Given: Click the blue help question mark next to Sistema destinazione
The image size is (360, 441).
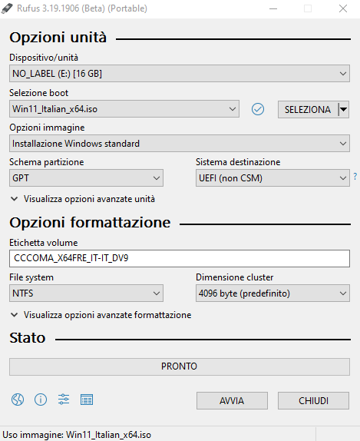Looking at the screenshot, I should pyautogui.click(x=355, y=177).
